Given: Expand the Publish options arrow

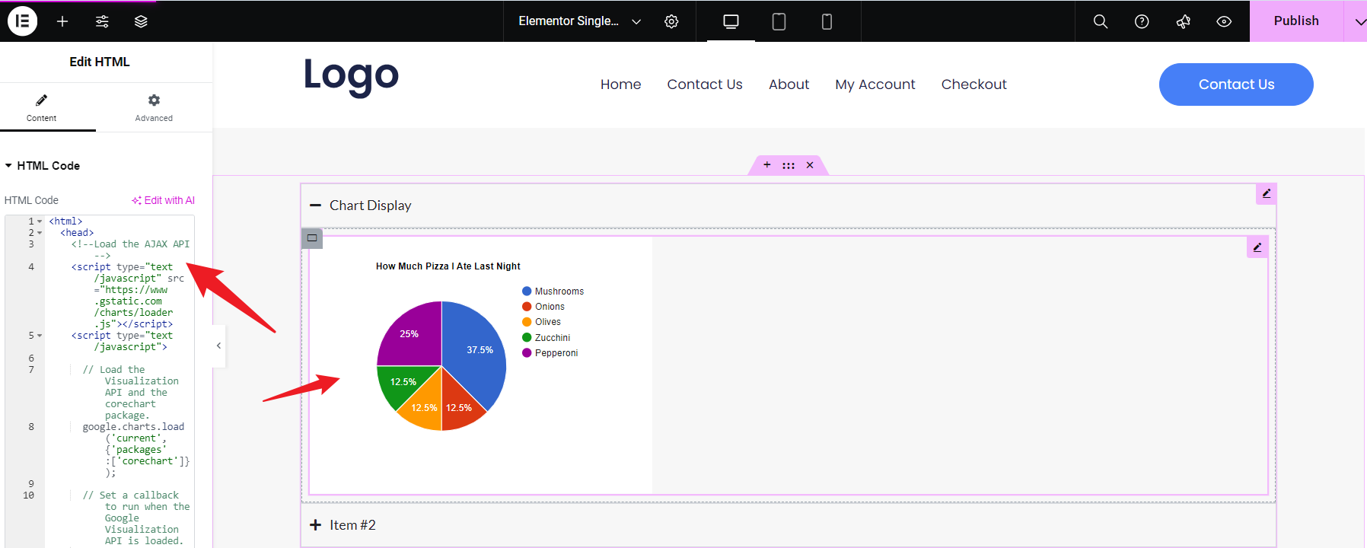Looking at the screenshot, I should point(1359,21).
